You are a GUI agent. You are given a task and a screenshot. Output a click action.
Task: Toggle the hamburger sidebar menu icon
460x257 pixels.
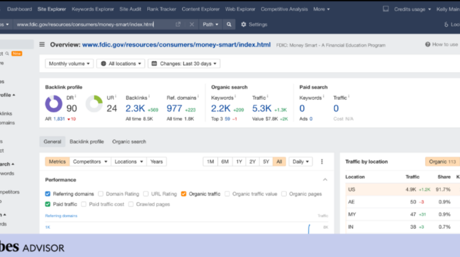[42, 44]
